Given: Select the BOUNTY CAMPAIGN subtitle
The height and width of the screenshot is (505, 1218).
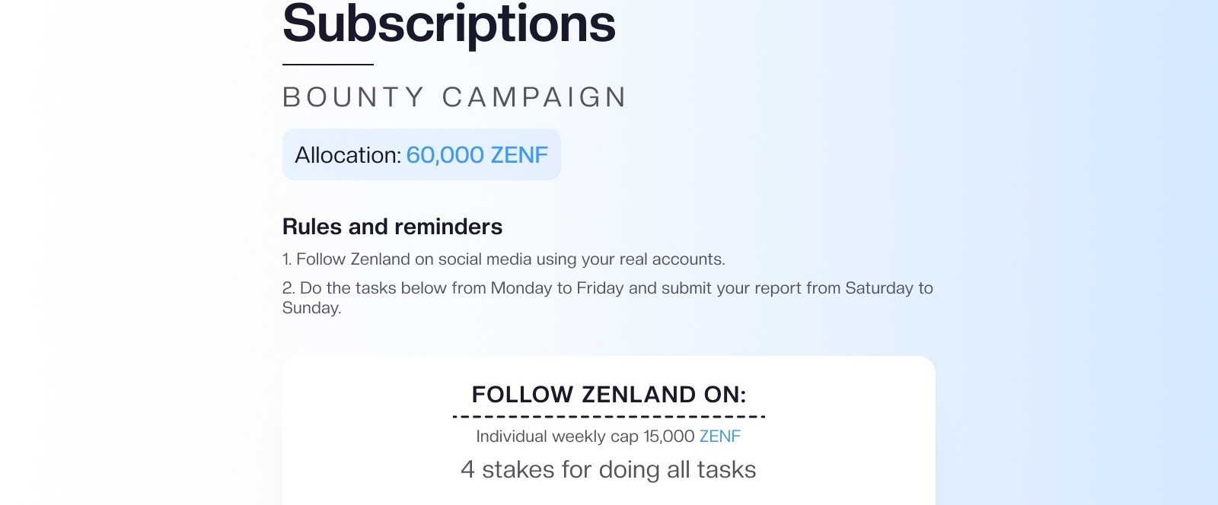Looking at the screenshot, I should 454,97.
